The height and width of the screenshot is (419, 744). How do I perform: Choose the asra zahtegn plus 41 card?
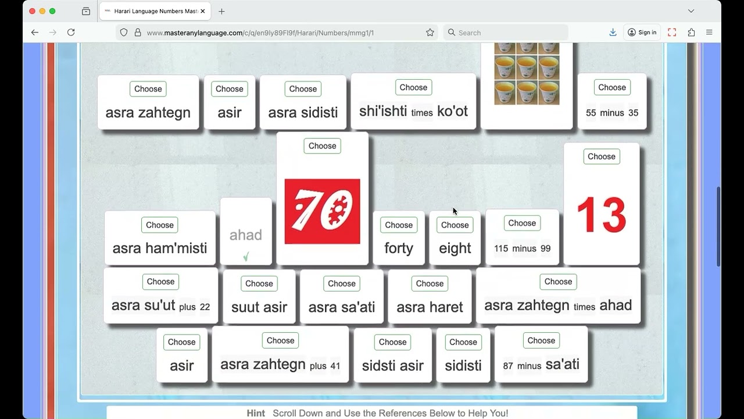click(x=281, y=340)
